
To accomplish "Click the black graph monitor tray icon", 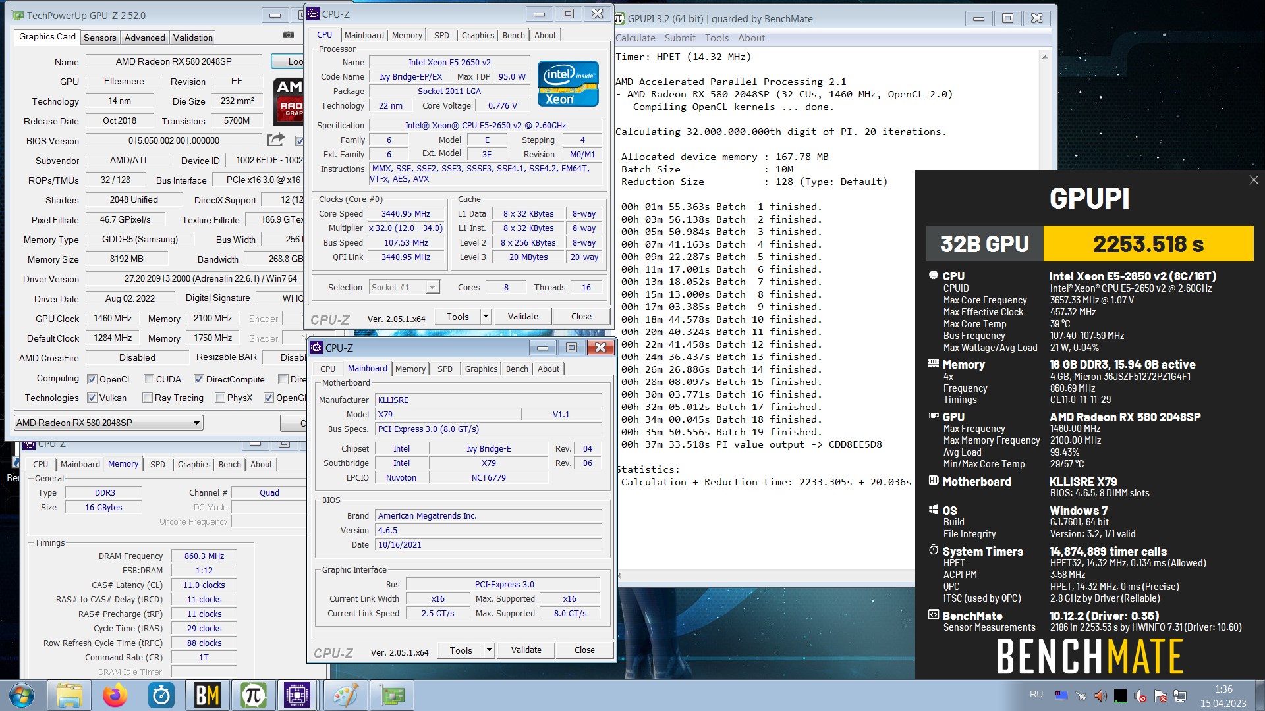I will click(x=1121, y=695).
